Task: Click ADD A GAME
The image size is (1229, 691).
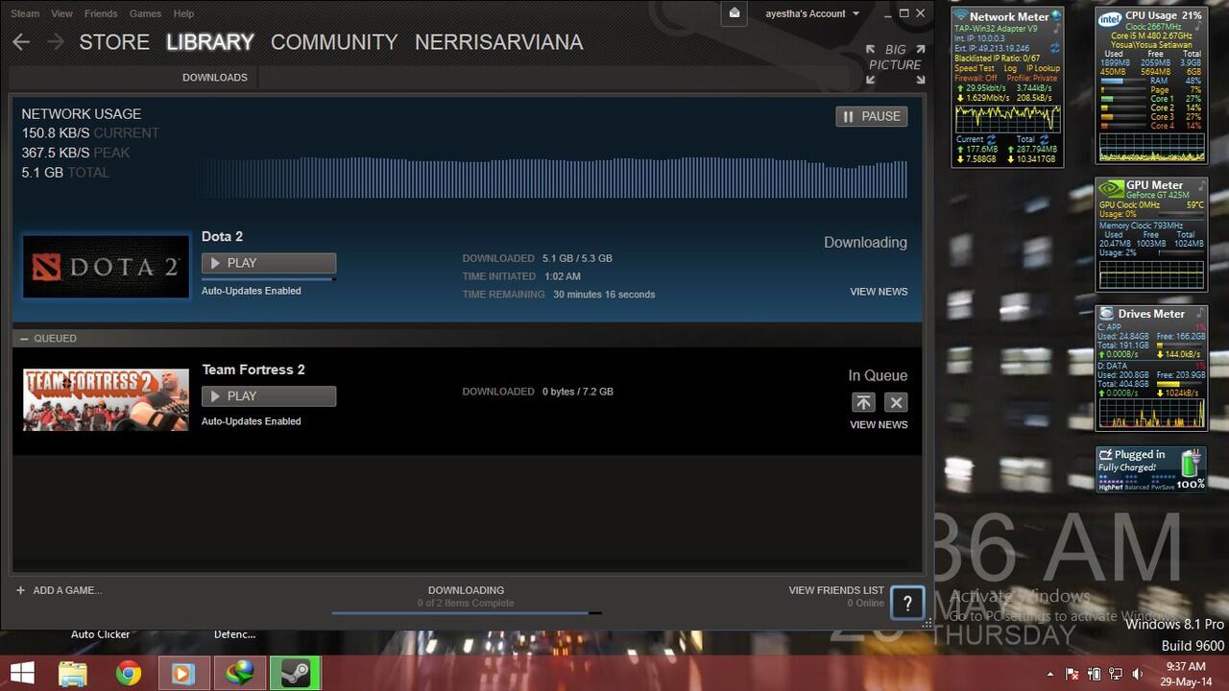Action: pyautogui.click(x=59, y=590)
